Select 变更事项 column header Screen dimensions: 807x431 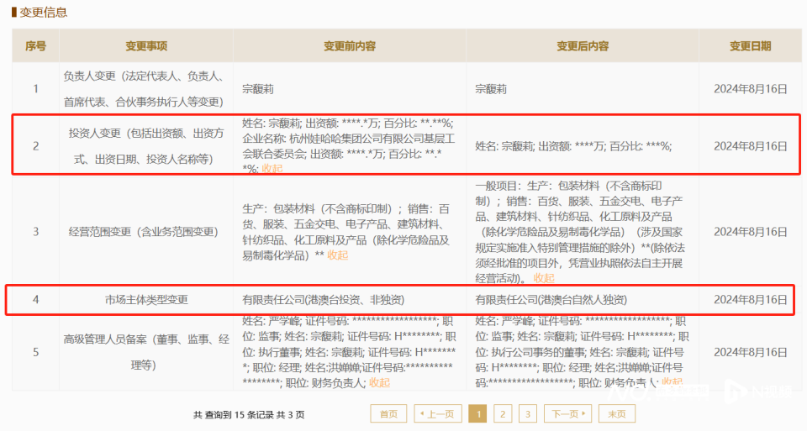click(x=146, y=45)
